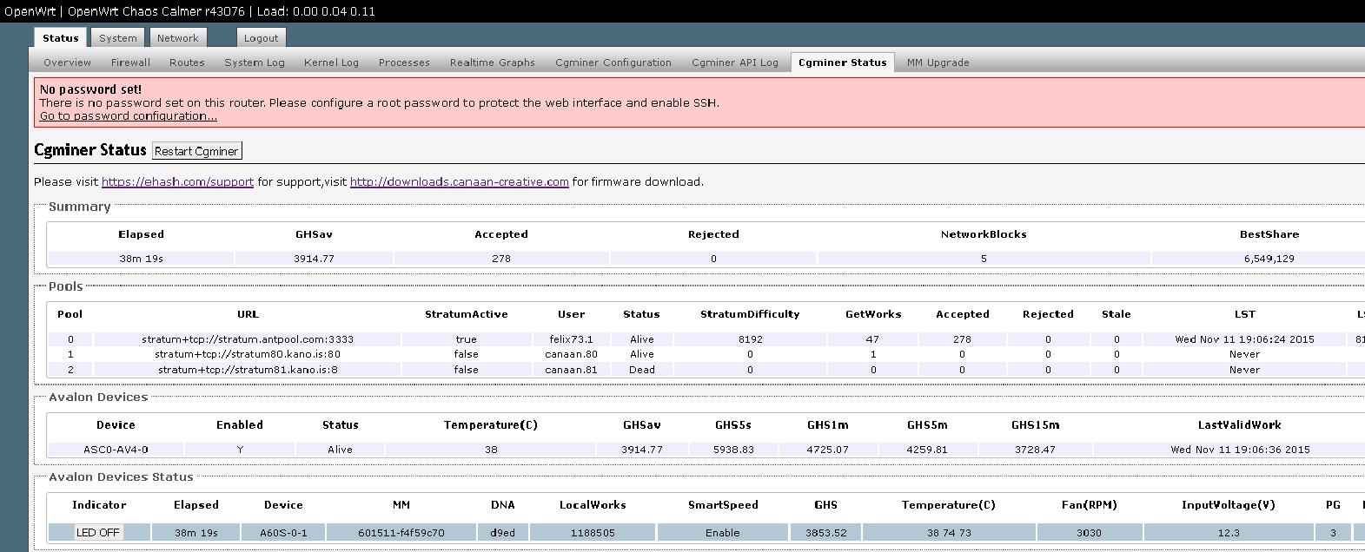
Task: Show Realtime Graphs
Action: pos(492,62)
